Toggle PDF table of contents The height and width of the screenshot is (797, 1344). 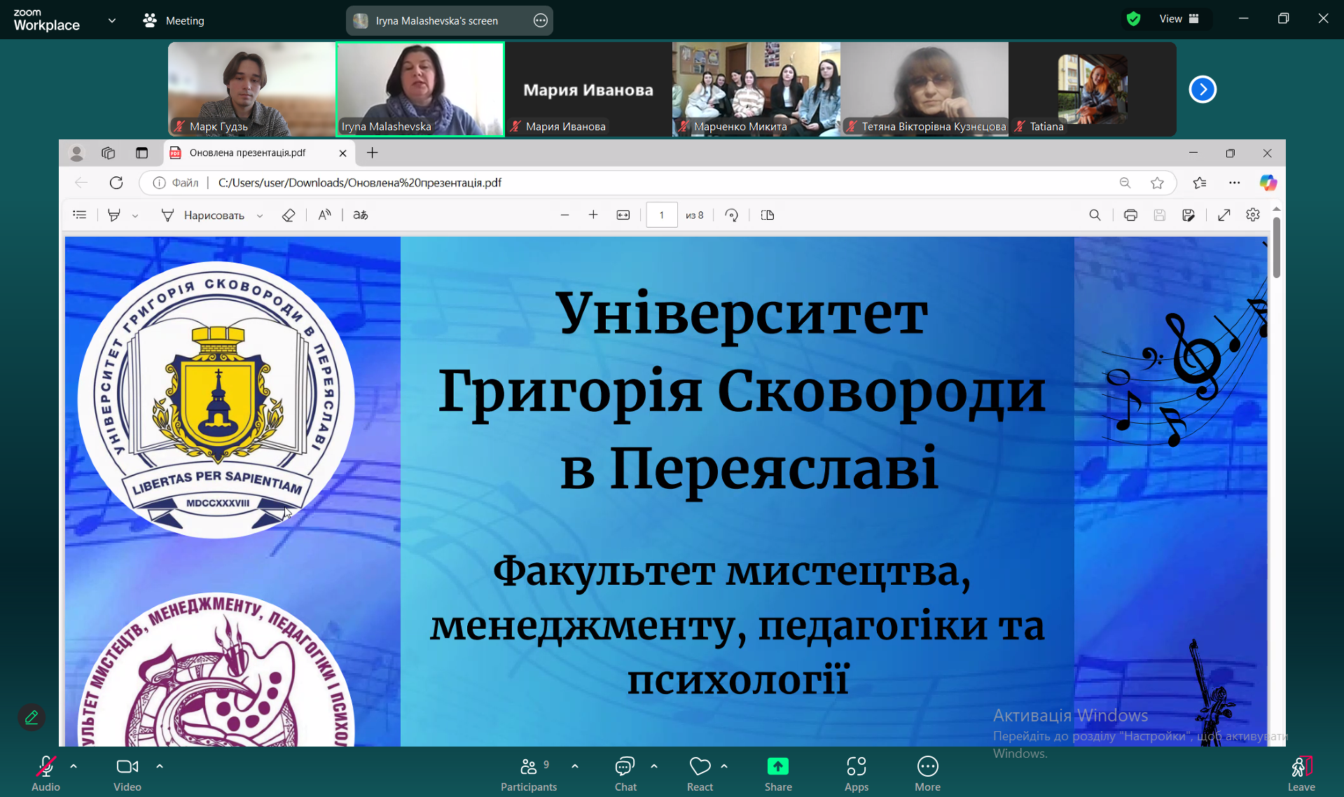pyautogui.click(x=80, y=215)
